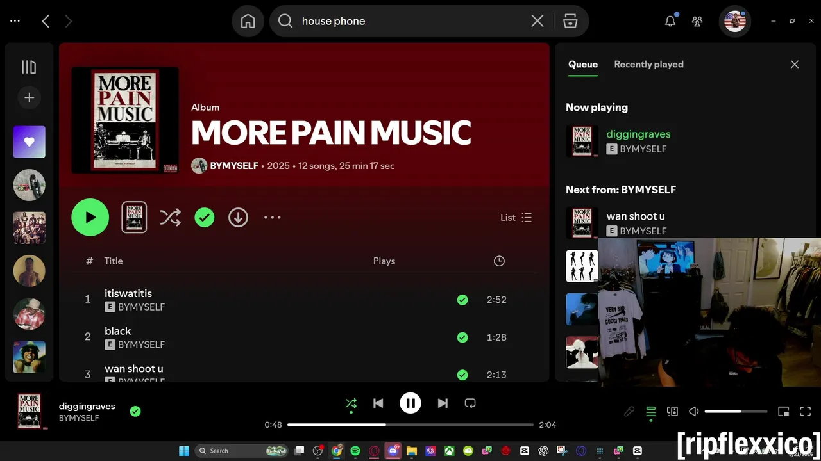The height and width of the screenshot is (461, 821).
Task: Open the BYMYSELF artist link in album header
Action: click(x=234, y=166)
